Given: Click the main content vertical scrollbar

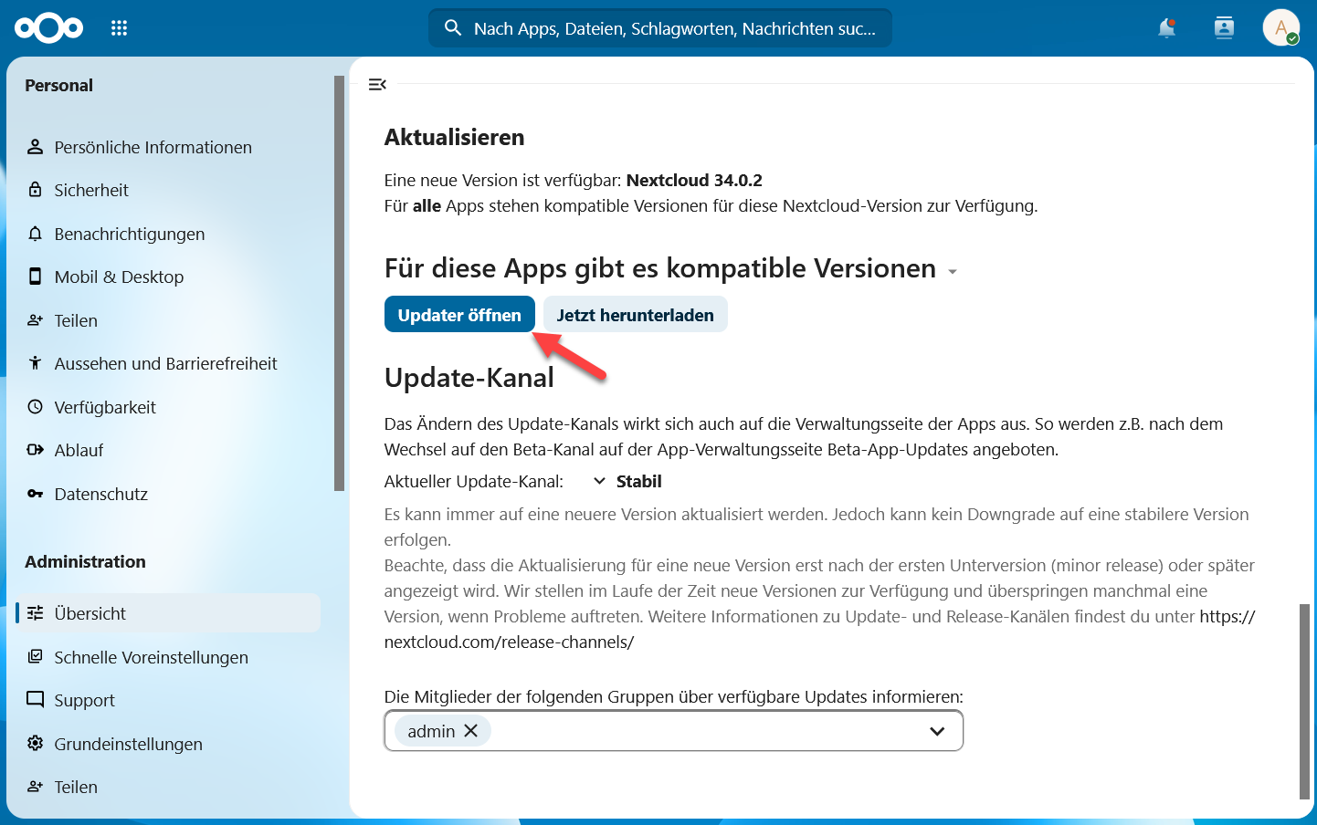Looking at the screenshot, I should [x=1304, y=701].
